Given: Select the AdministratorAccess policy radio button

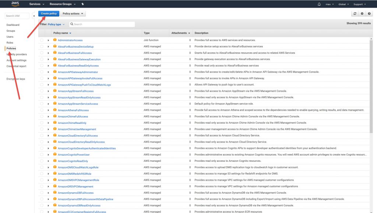Looking at the screenshot, I should (42, 40).
